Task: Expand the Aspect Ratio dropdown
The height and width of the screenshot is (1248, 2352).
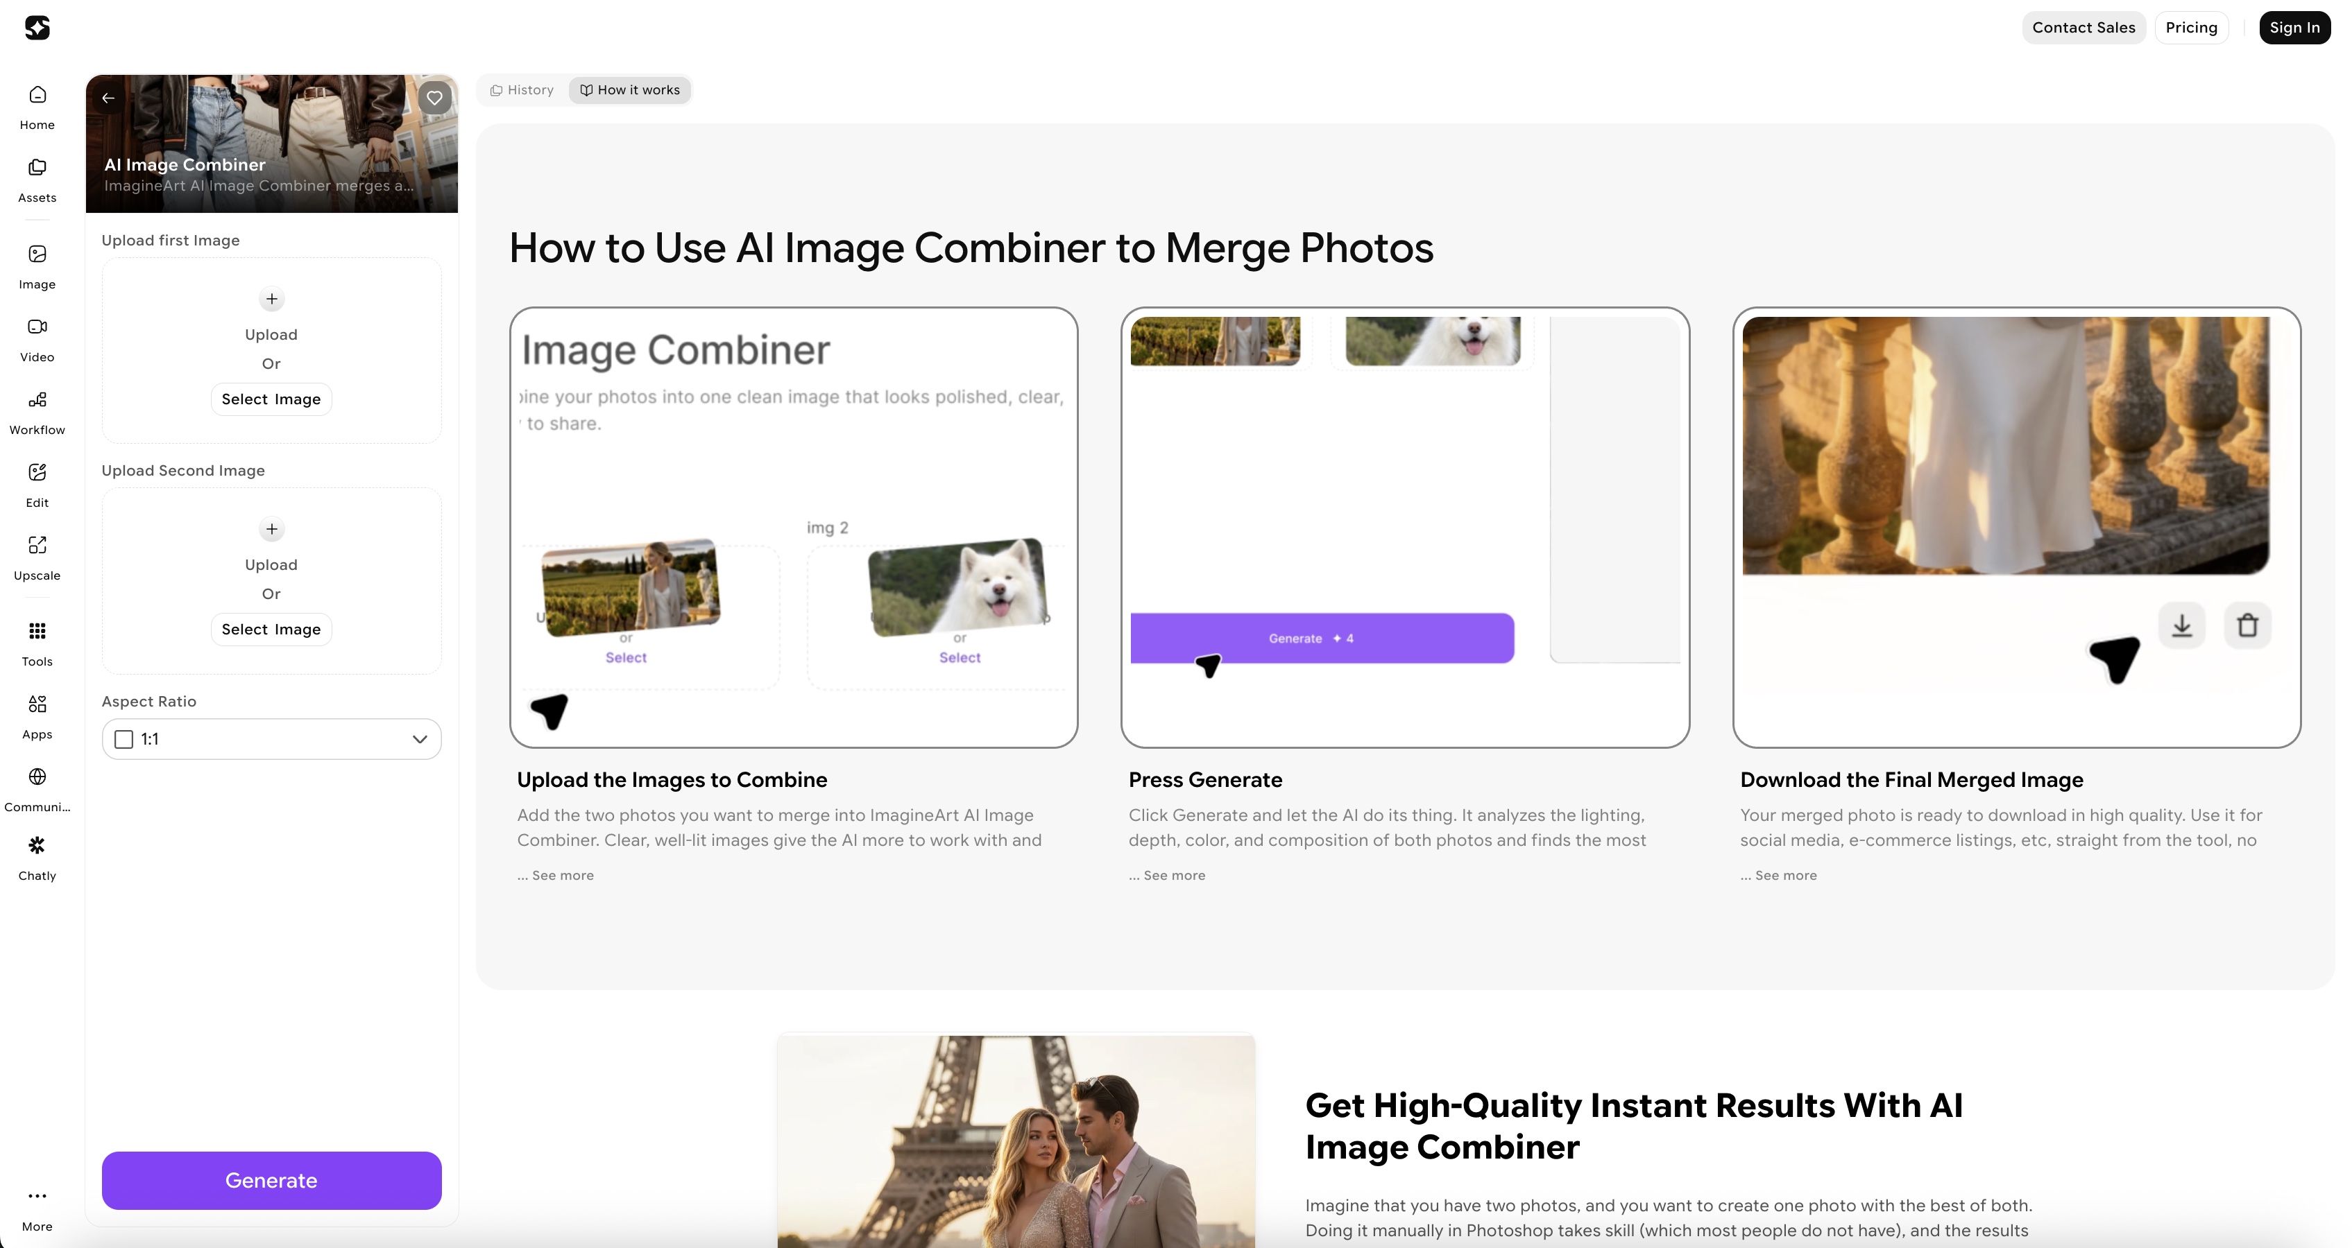Action: click(418, 739)
